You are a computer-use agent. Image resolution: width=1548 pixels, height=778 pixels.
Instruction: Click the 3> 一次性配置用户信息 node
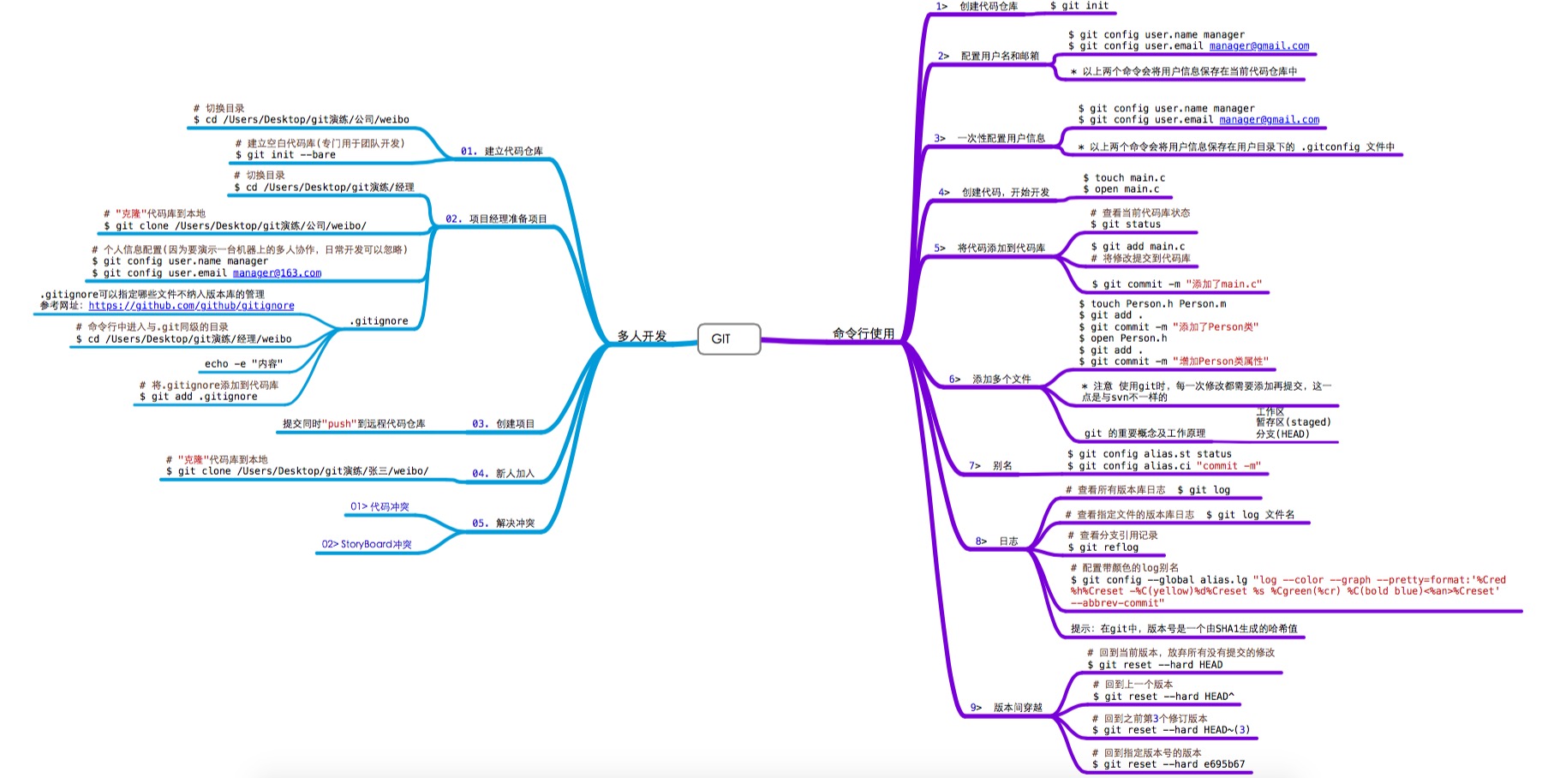coord(990,138)
